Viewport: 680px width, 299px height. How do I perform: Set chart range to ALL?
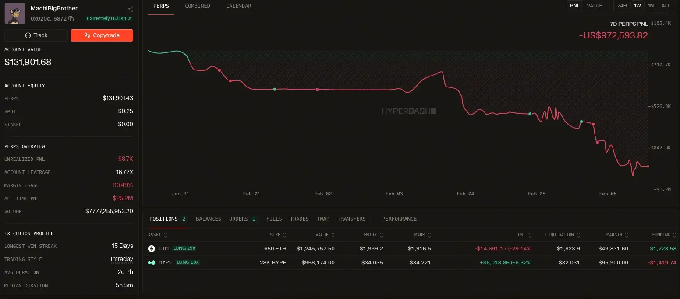coord(666,6)
